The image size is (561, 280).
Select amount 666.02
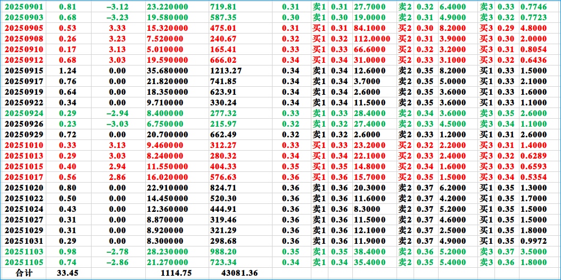(x=223, y=60)
